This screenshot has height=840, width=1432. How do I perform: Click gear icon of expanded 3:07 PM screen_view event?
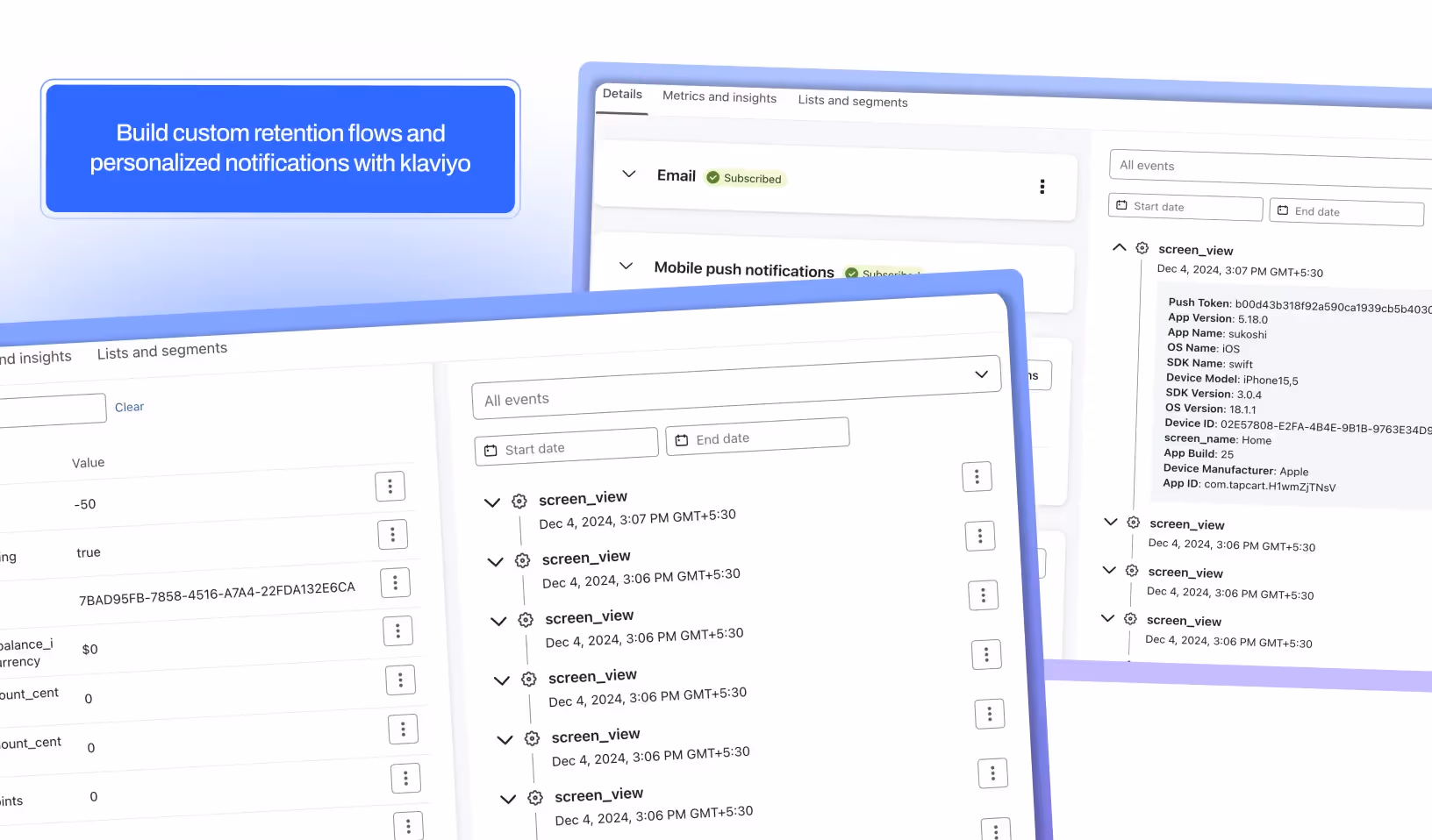[x=1142, y=248]
